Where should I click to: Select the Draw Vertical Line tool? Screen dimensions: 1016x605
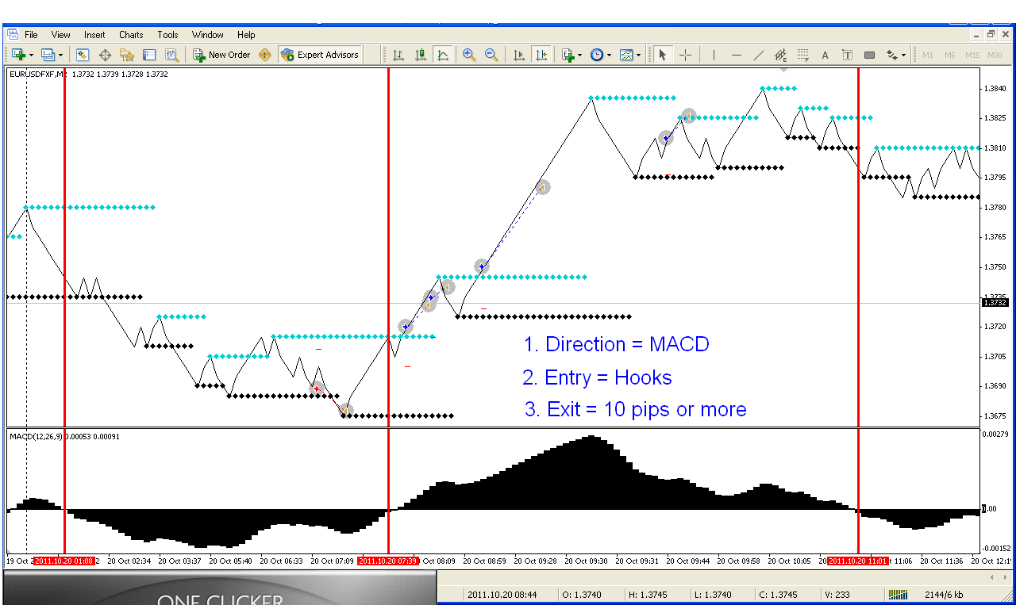(714, 55)
